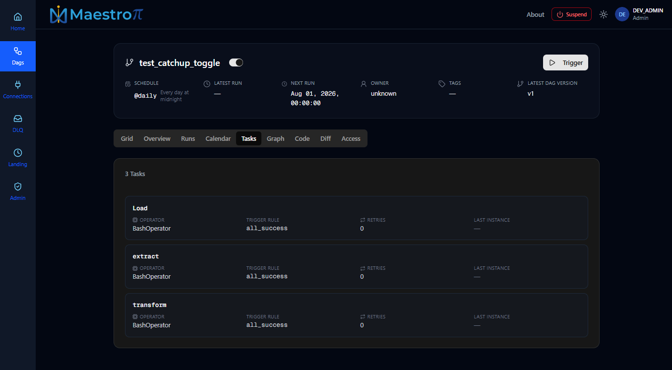Trigger the DAG run
The height and width of the screenshot is (370, 672).
coord(565,62)
